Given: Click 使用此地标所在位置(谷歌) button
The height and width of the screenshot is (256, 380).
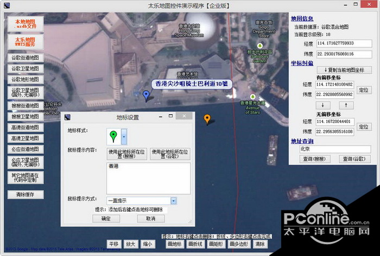Looking at the screenshot, I should click(170, 154).
